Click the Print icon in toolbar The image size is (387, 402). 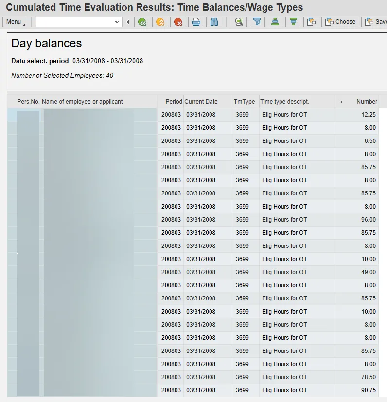195,22
